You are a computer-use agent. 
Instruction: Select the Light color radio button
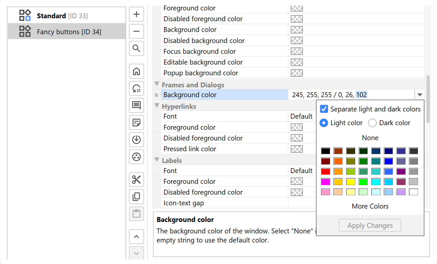click(x=324, y=123)
